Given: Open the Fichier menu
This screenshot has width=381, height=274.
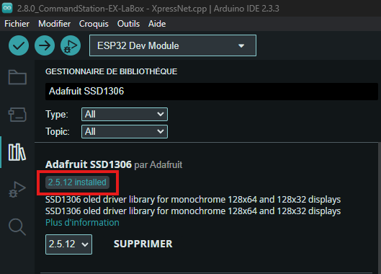Looking at the screenshot, I should (x=17, y=24).
